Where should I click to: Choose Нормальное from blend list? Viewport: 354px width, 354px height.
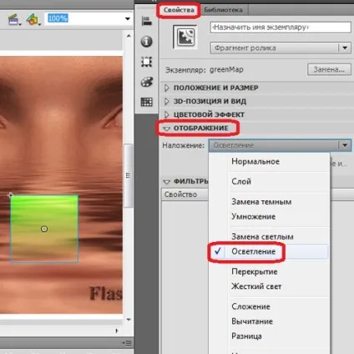coord(255,161)
